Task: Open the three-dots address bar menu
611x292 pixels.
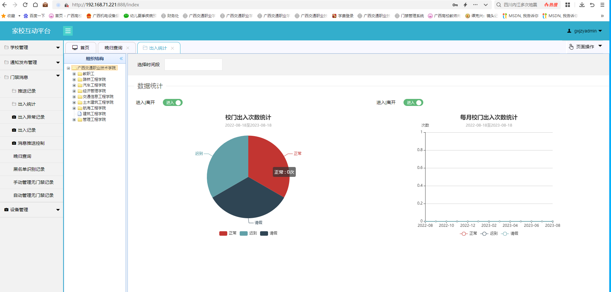Action: 475,5
